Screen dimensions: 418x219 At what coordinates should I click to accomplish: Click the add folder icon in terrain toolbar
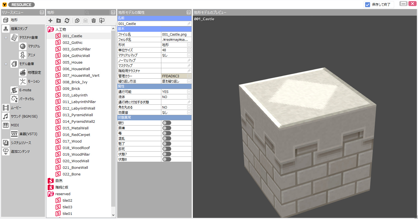[x=59, y=21]
